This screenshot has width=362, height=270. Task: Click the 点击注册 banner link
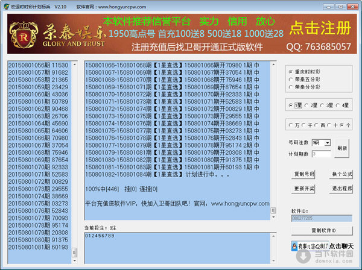click(320, 28)
